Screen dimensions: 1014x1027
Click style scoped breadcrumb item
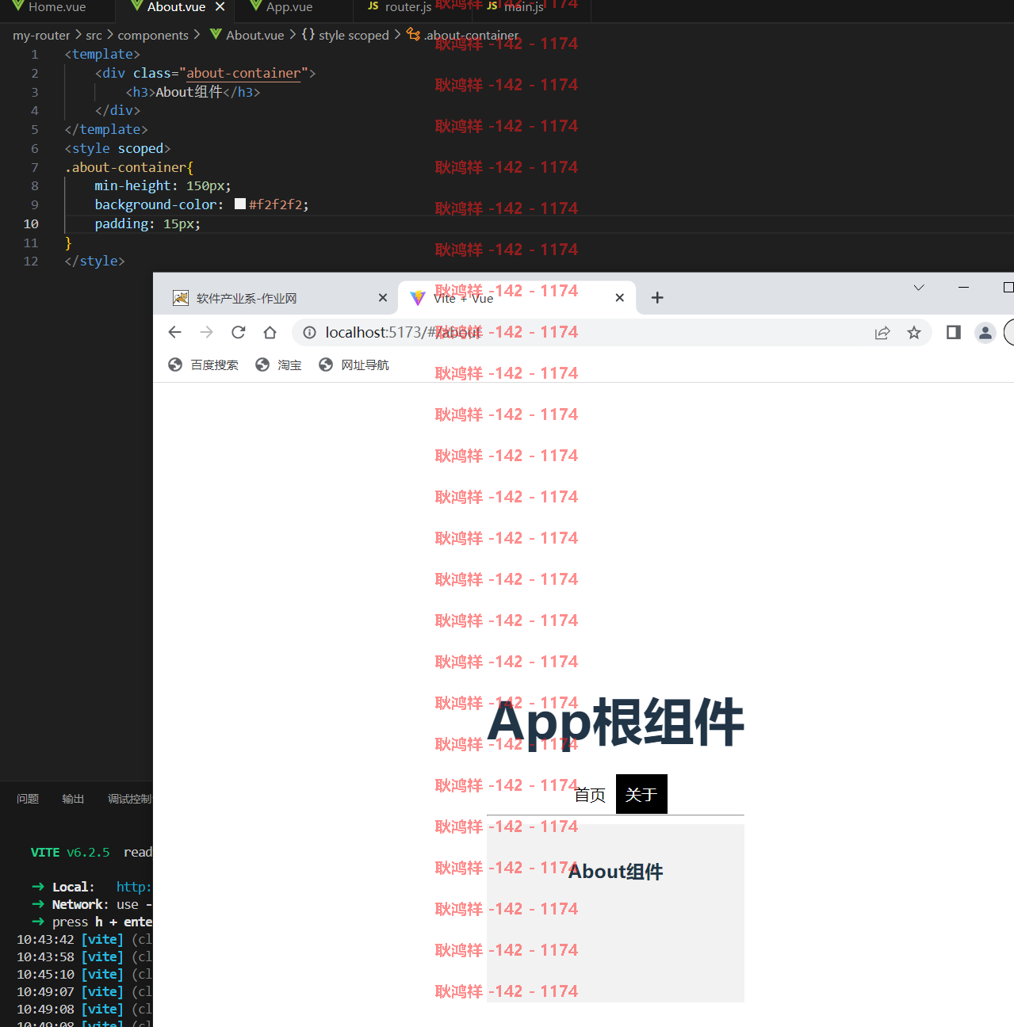354,36
